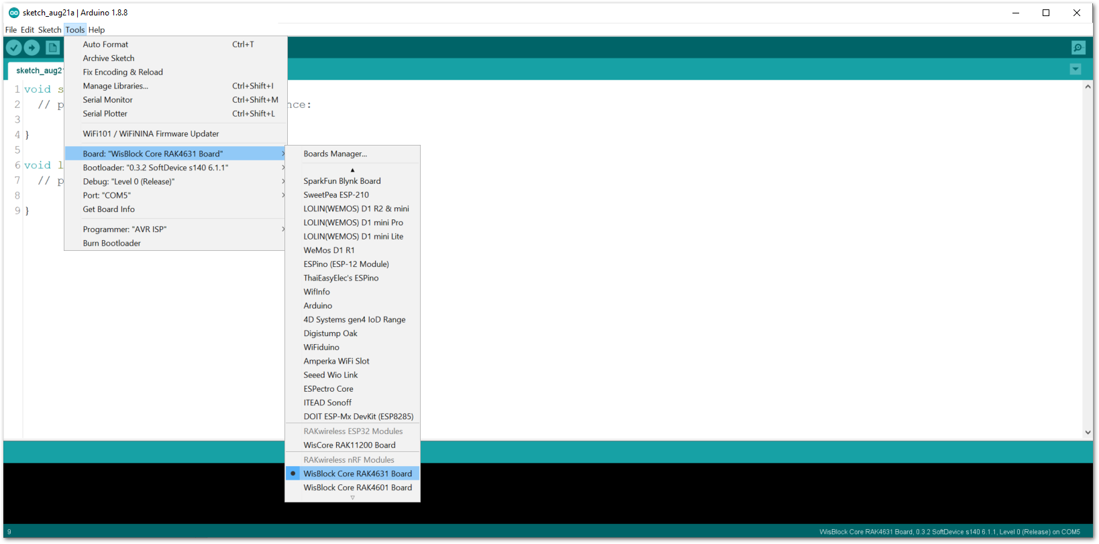Image resolution: width=1099 pixels, height=544 pixels.
Task: Click line number 9 in gutter
Action: pos(17,211)
